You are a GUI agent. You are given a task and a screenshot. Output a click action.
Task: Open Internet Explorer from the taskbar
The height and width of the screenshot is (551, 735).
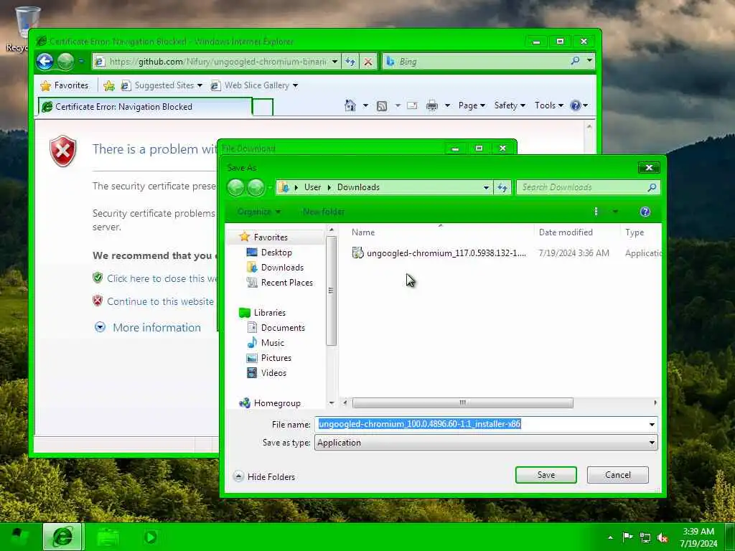[63, 537]
